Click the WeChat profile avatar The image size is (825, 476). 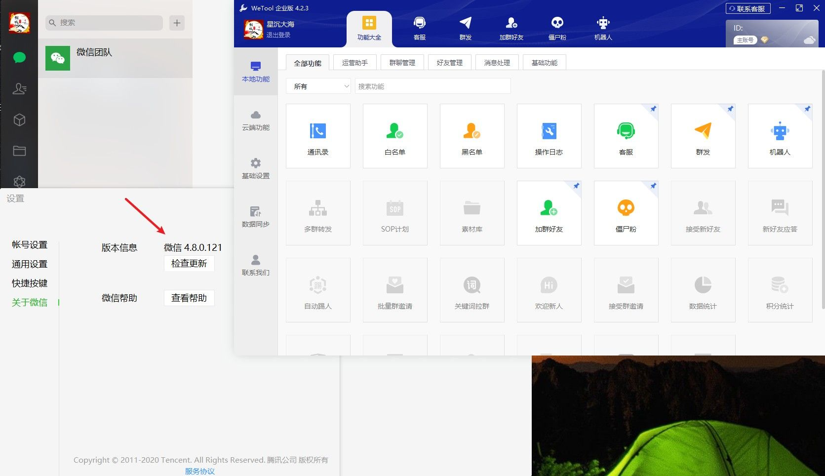click(x=19, y=23)
